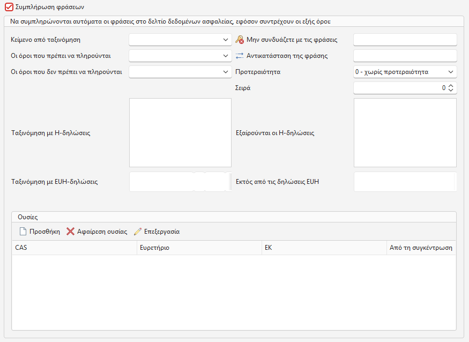Viewport: 469px width, 342px height.
Task: Click the Κείμενο από ταξινόμηση label
Action: 46,40
